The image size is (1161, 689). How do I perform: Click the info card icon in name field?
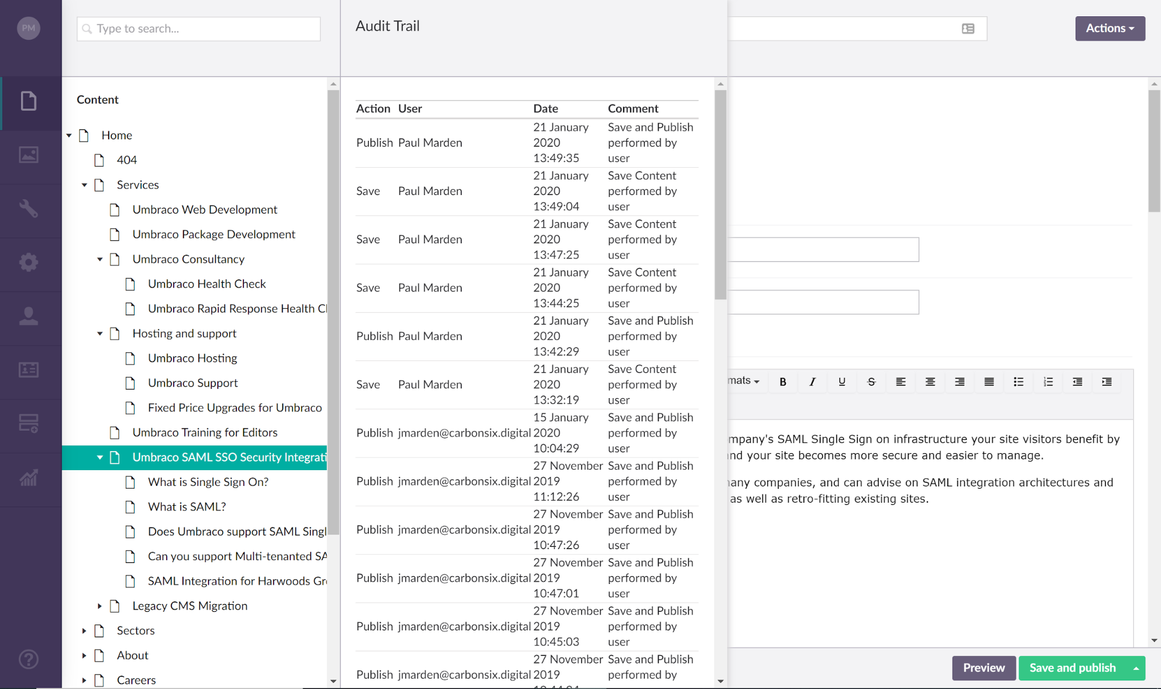tap(968, 28)
